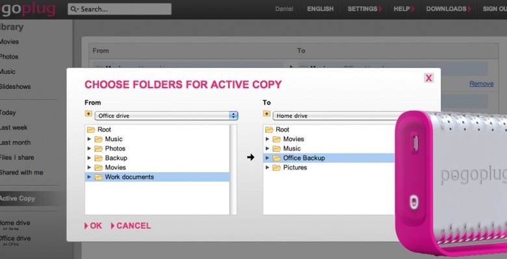Open the ENGLISH language menu
The image size is (507, 259).
(320, 9)
